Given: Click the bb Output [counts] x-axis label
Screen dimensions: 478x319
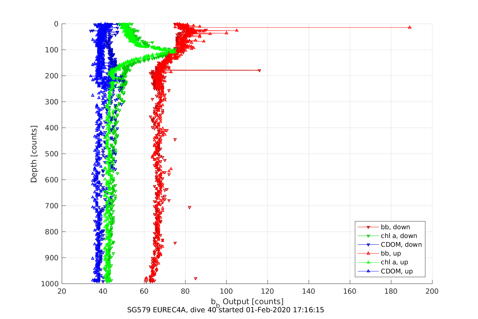Looking at the screenshot, I should tap(247, 302).
